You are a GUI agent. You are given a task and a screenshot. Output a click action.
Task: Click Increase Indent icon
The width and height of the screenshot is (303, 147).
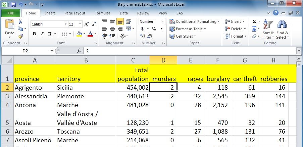click(112, 36)
